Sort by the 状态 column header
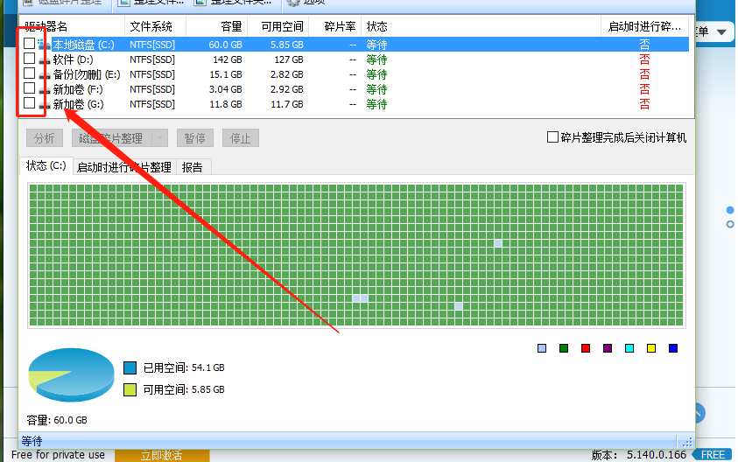Image resolution: width=738 pixels, height=462 pixels. pos(481,26)
